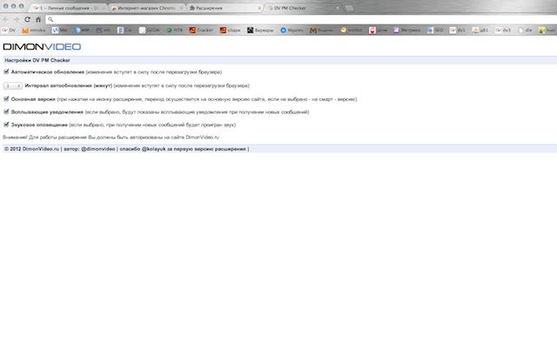Open the dle bookmark with the blank page icon
Viewport: 557px width, 348px height.
coord(526,30)
